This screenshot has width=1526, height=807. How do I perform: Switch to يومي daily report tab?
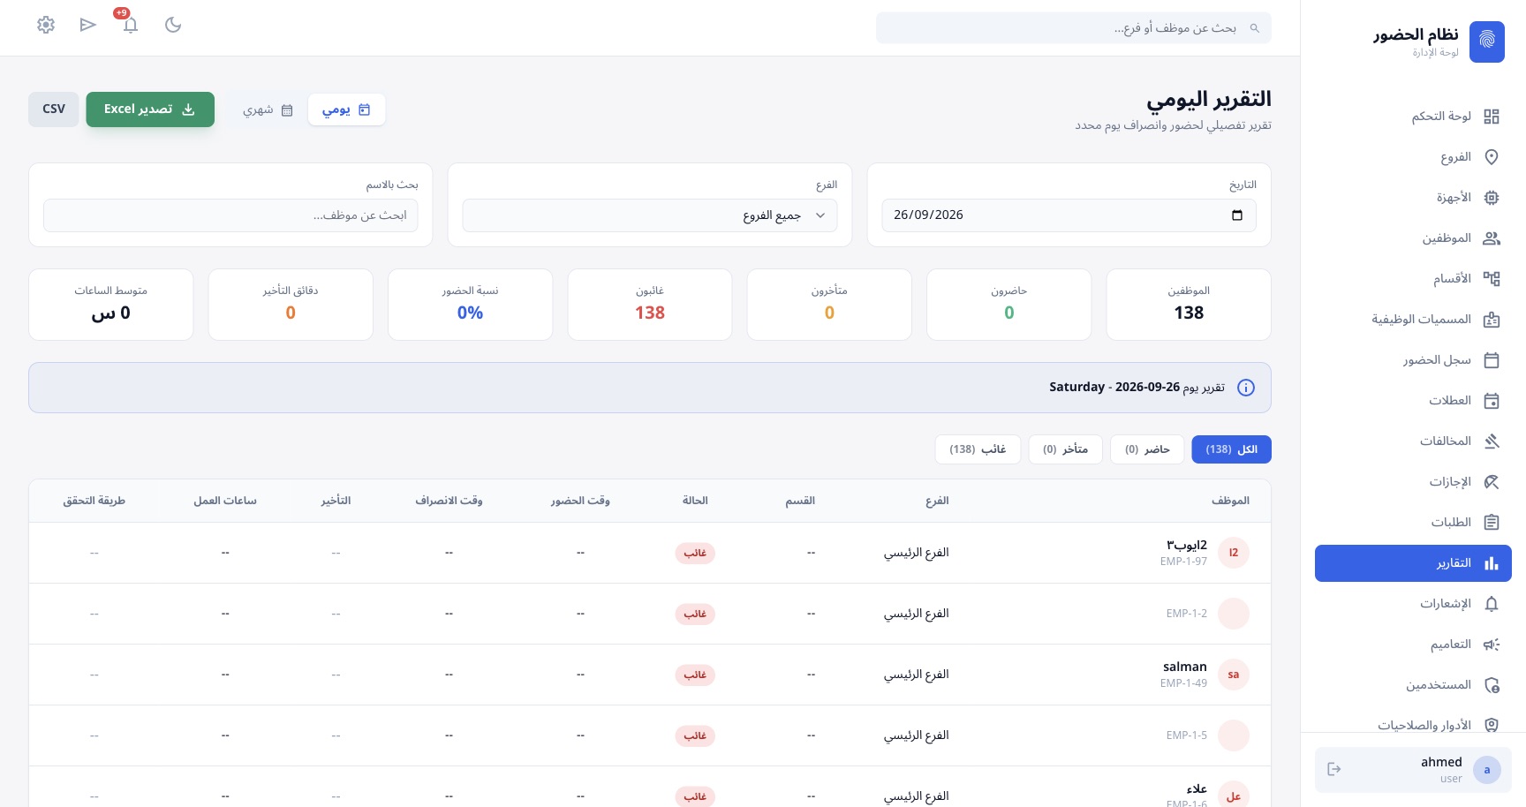[x=346, y=110]
